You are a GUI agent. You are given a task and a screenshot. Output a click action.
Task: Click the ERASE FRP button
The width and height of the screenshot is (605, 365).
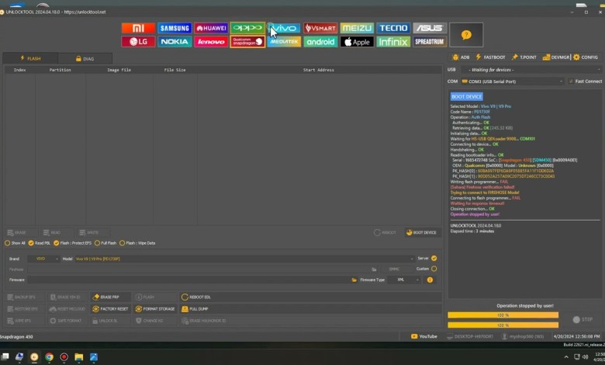click(105, 297)
